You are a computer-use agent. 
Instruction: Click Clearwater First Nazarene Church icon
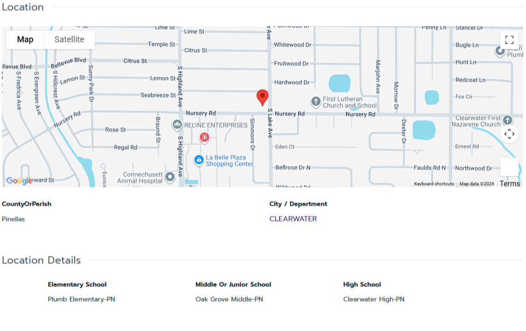507,120
